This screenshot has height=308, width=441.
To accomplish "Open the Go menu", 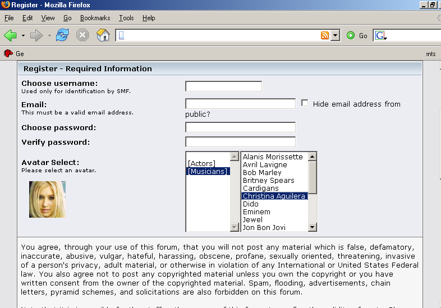I will click(x=67, y=18).
